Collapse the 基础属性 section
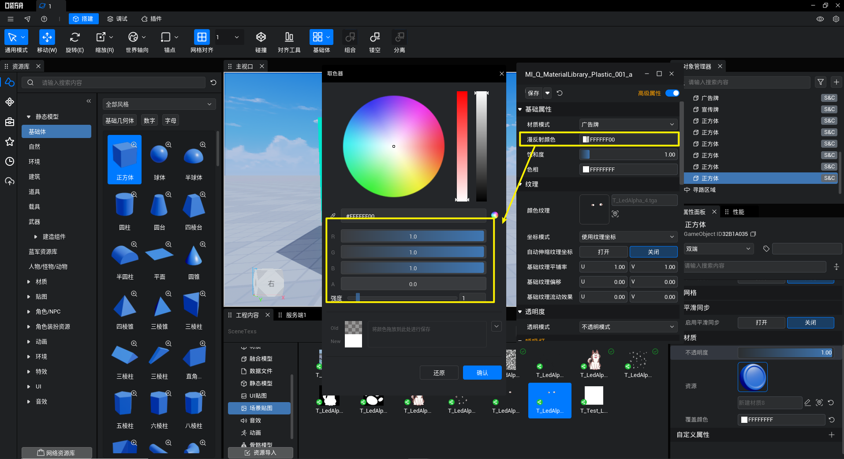844x459 pixels. click(x=520, y=109)
